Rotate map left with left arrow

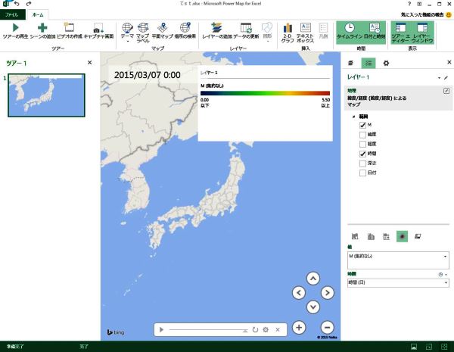[x=299, y=293]
